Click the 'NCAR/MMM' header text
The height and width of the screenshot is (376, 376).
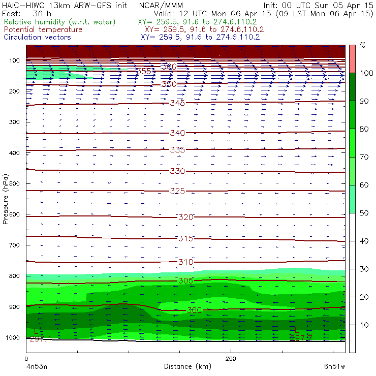[161, 6]
